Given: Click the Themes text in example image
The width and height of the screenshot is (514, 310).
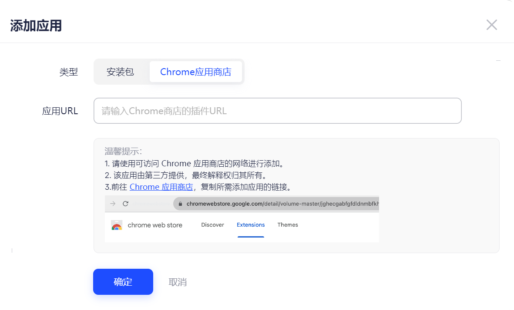Looking at the screenshot, I should coord(288,225).
